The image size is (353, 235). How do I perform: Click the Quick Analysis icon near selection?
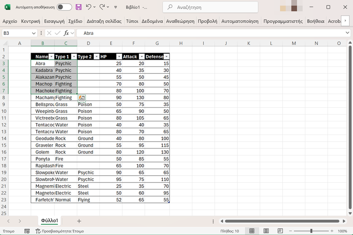click(82, 98)
